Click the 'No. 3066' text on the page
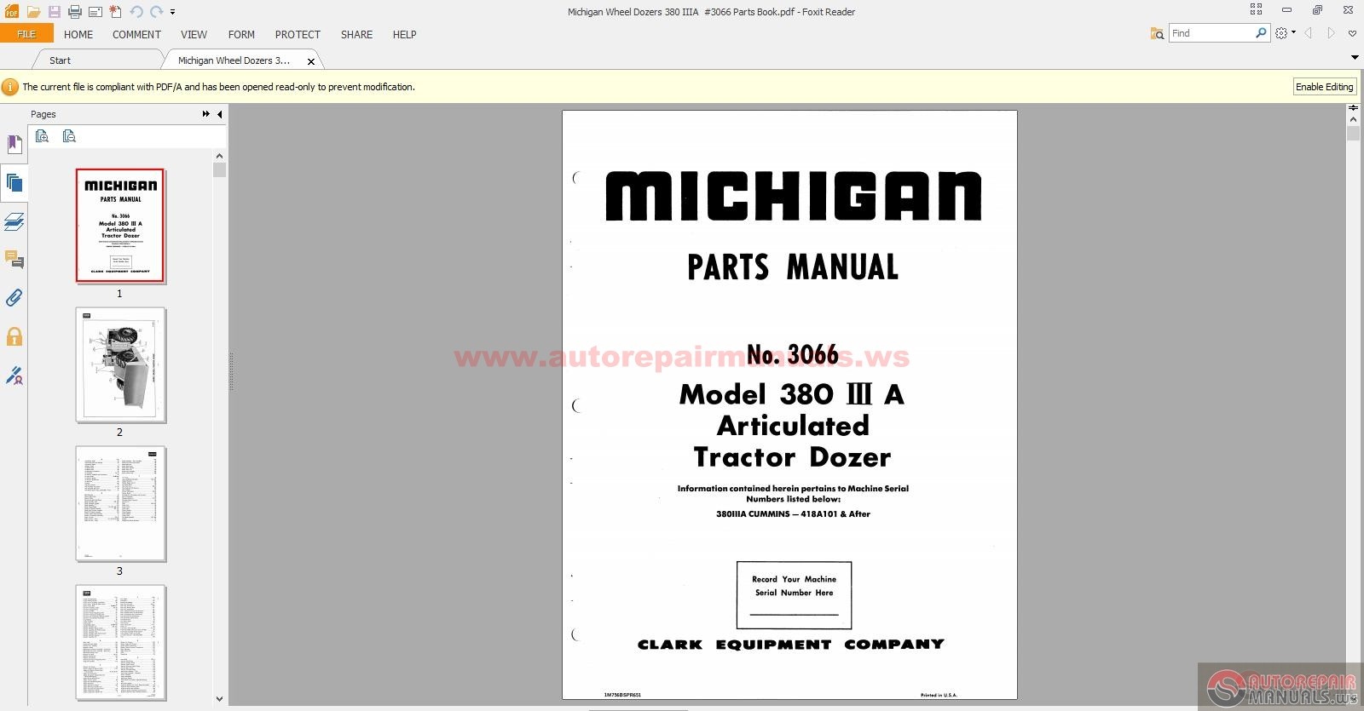Viewport: 1364px width, 711px height. coord(793,355)
